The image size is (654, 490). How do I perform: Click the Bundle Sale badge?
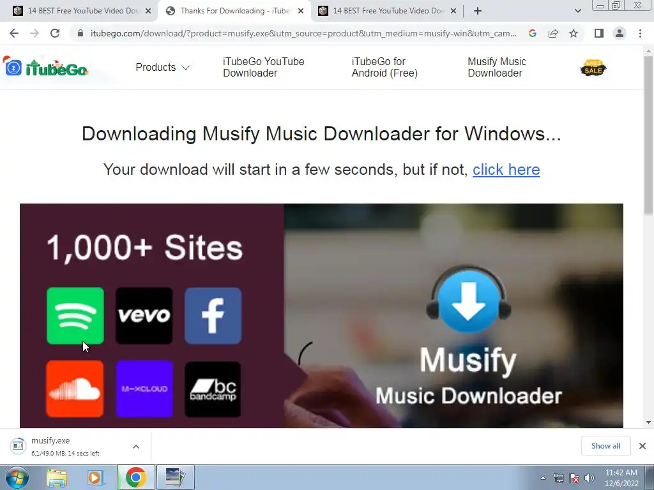593,68
